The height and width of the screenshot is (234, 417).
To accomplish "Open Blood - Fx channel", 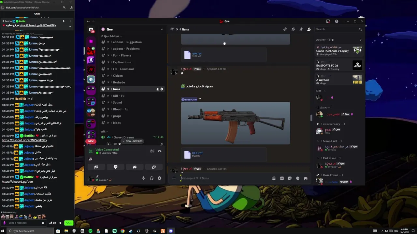I will (x=132, y=109).
